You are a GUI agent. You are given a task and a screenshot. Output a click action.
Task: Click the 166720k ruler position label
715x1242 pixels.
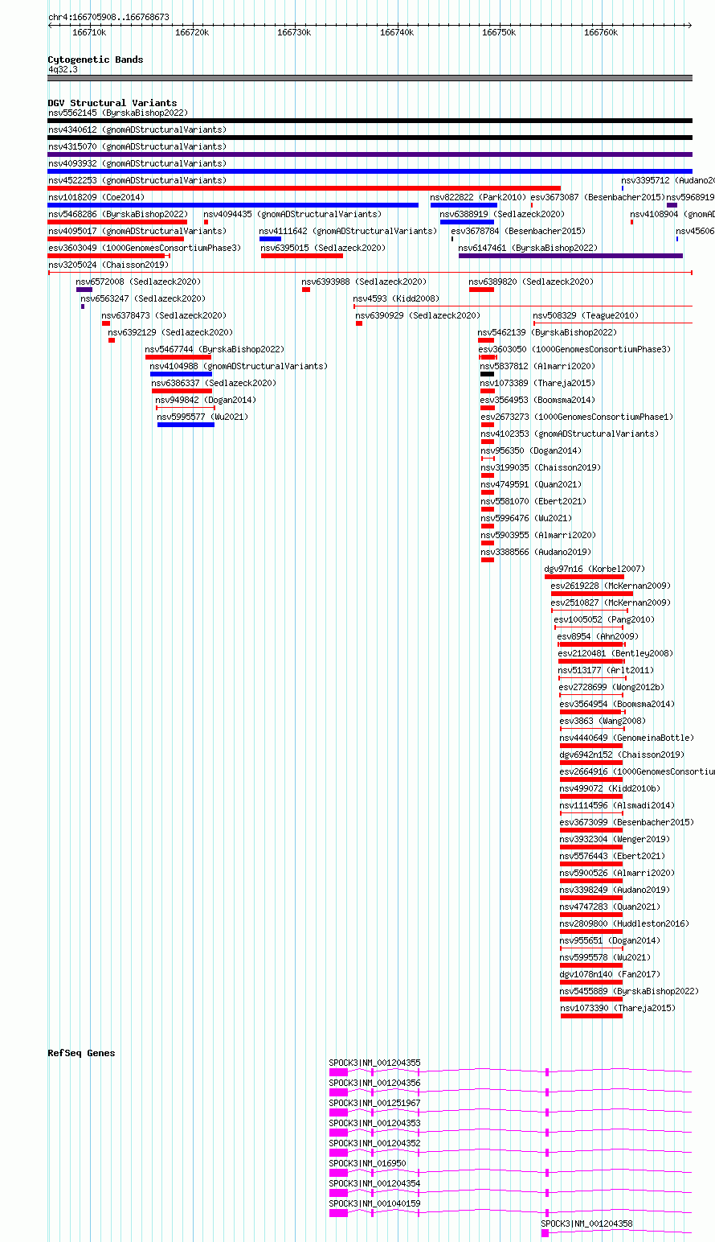pyautogui.click(x=192, y=33)
